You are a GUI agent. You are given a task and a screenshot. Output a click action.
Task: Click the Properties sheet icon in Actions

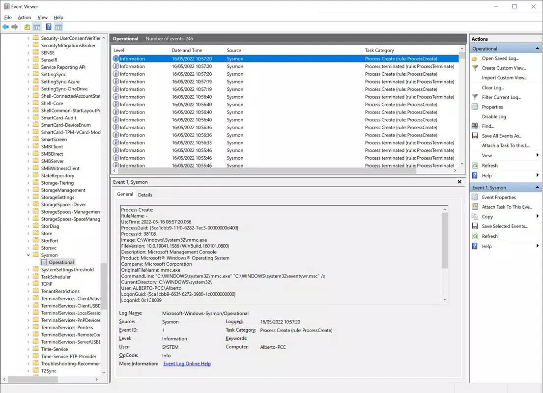click(x=475, y=107)
